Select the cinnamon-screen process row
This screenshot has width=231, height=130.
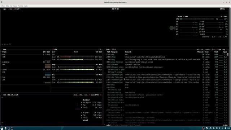pos(166,67)
